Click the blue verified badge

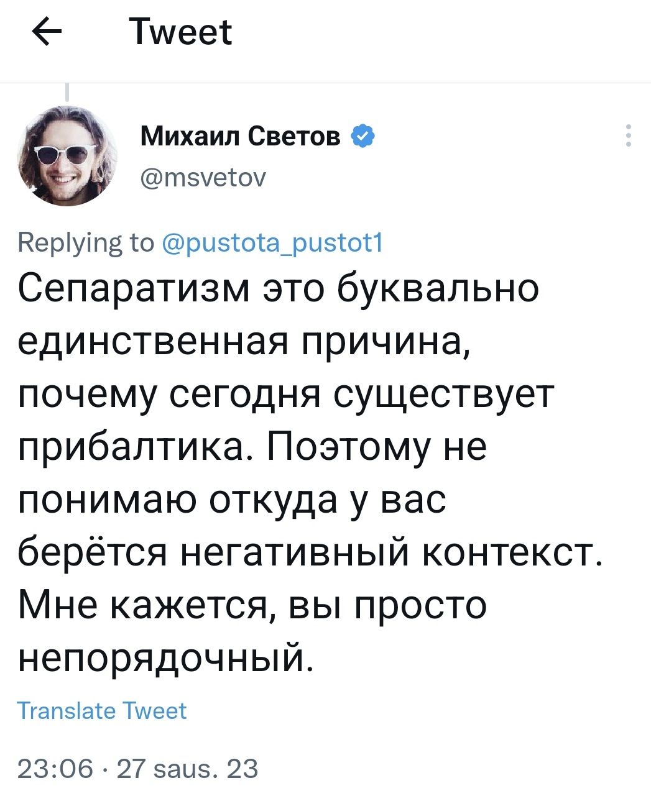click(362, 135)
